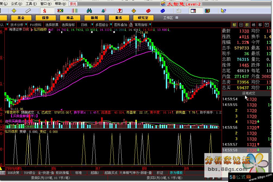The height and width of the screenshot is (182, 273).
Task: Click the ruler measurement tool icon
Action: [28, 11]
